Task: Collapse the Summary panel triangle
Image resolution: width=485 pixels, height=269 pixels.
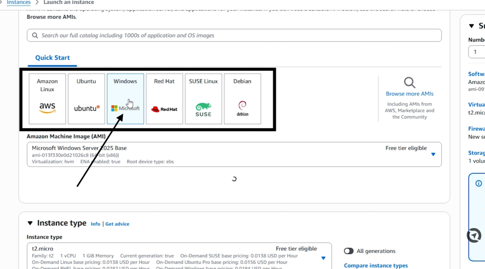Action: point(471,26)
